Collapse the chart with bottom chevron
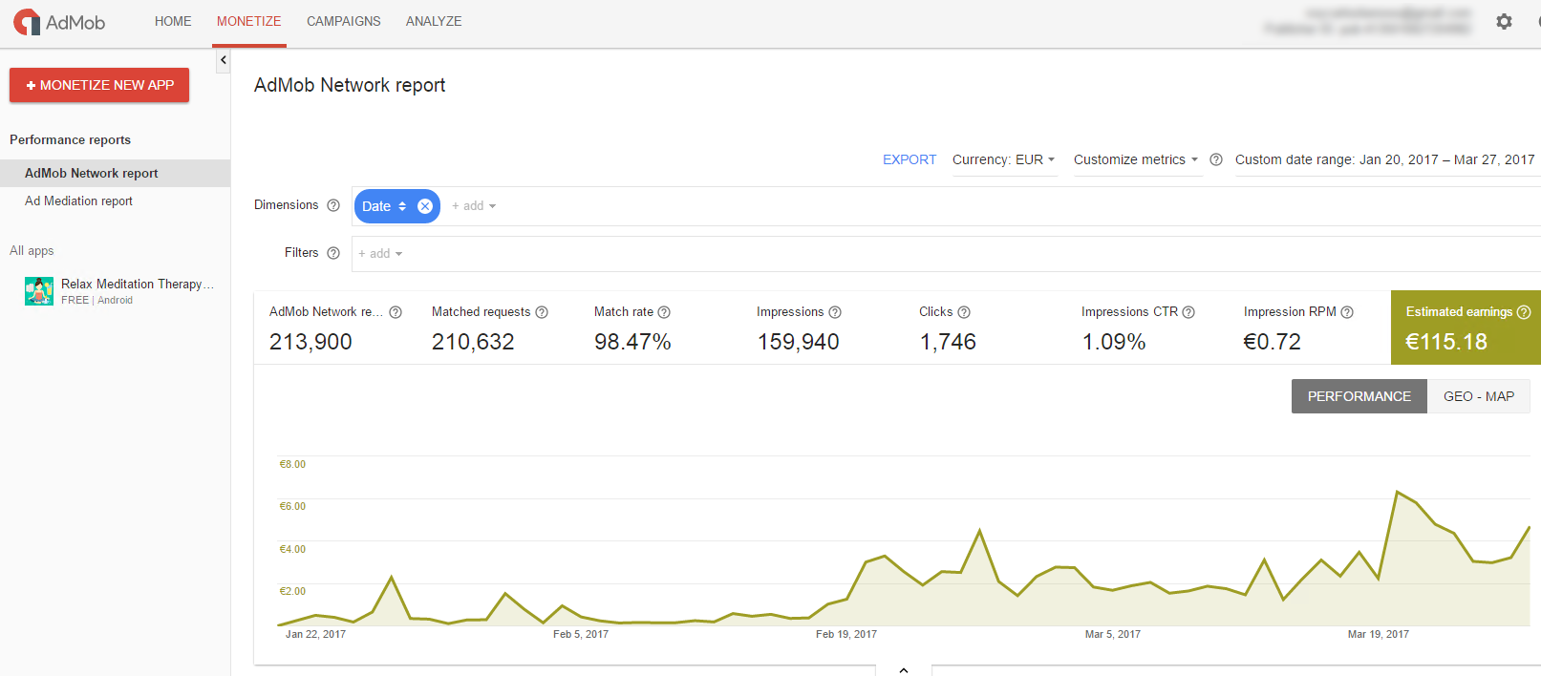Viewport: 1541px width, 676px height. point(904,669)
